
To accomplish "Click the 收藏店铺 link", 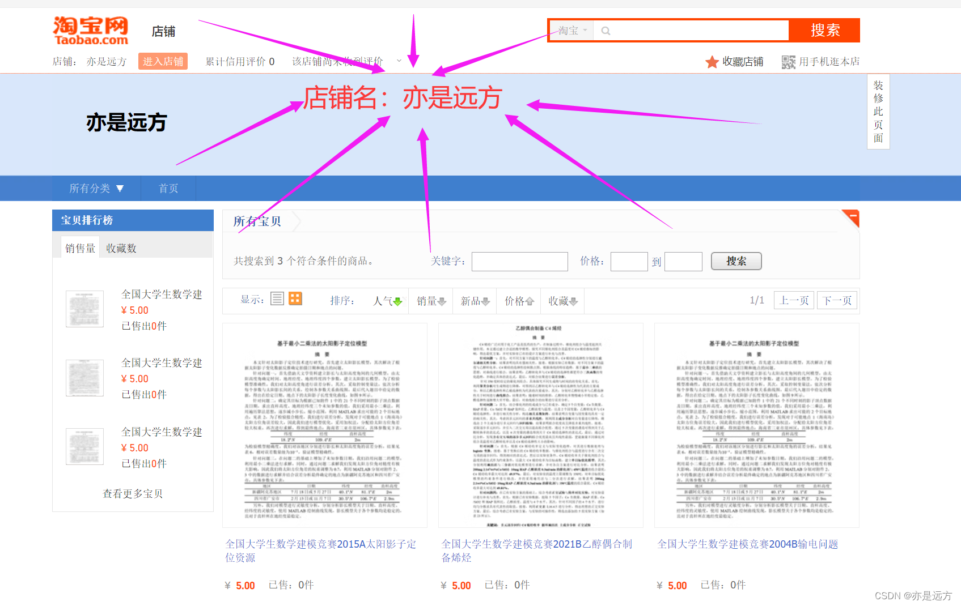I will [743, 62].
